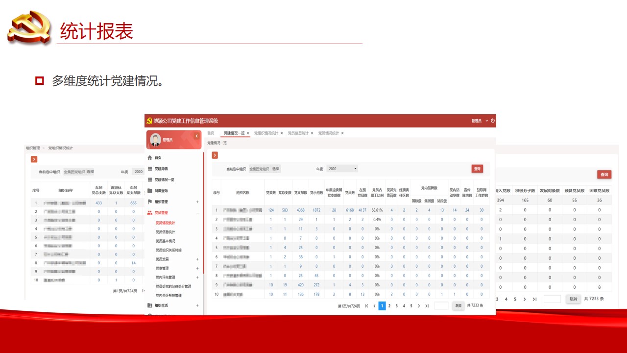Viewport: 627px width, 353px height.
Task: Click the 跳转 button in center pagination
Action: point(458,306)
